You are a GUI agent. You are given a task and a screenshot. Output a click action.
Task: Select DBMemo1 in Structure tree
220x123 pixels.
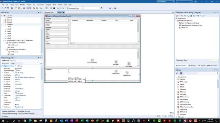coord(10,24)
